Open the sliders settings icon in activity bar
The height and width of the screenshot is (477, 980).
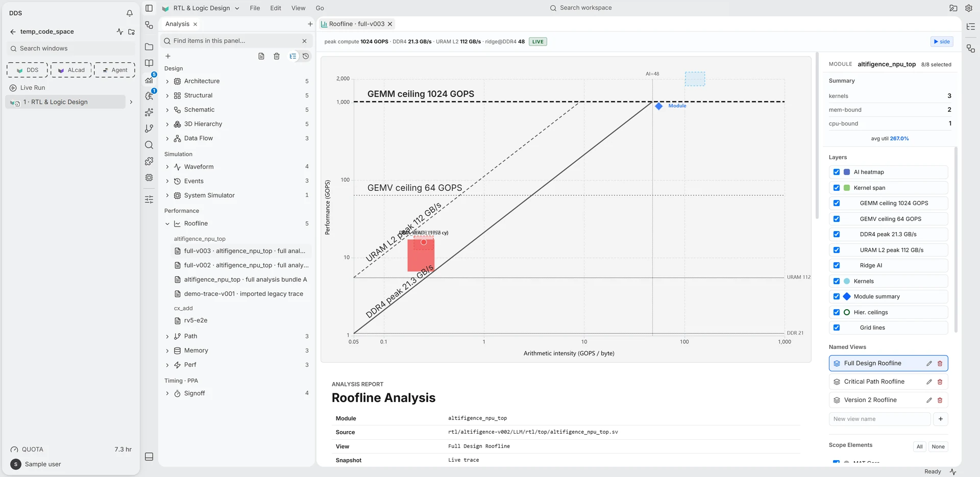pos(149,199)
